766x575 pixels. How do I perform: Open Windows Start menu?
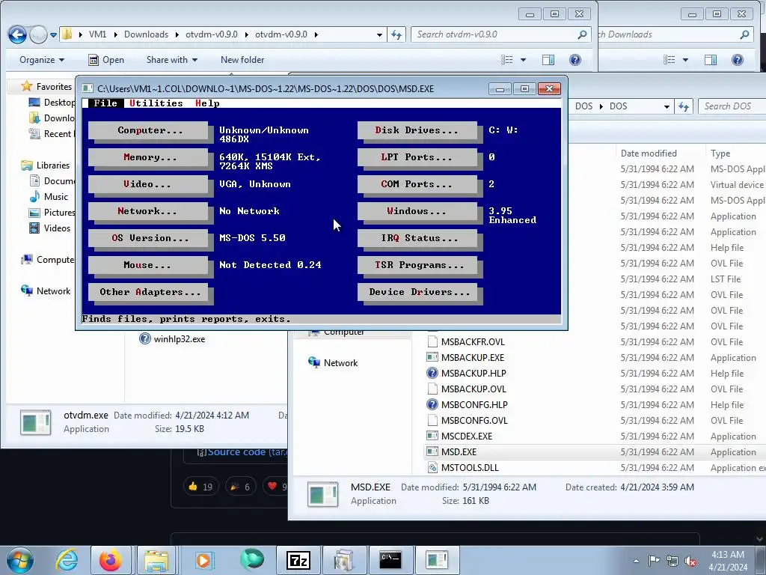19,560
